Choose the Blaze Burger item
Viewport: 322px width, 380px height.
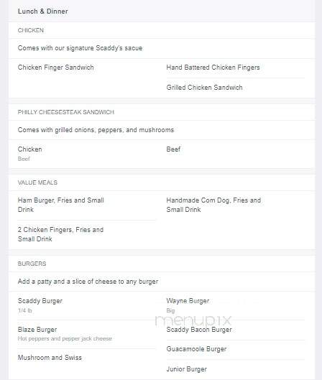click(x=37, y=330)
